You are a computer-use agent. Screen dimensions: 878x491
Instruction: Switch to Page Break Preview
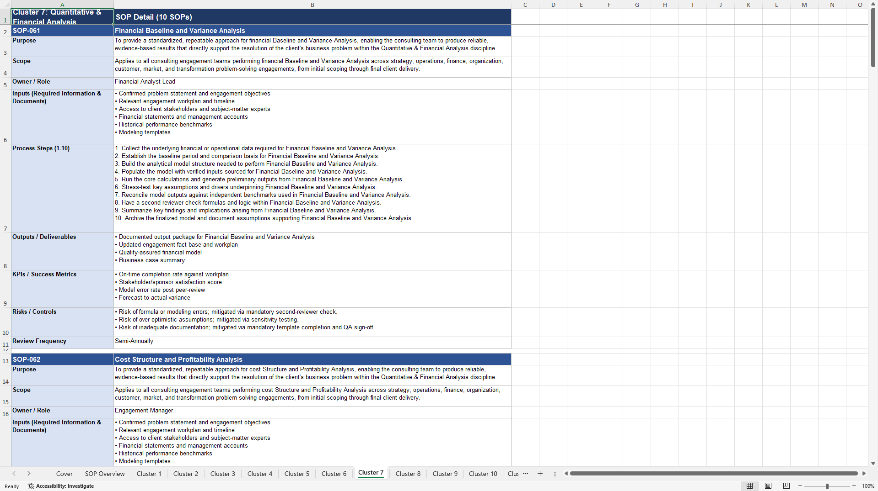786,486
